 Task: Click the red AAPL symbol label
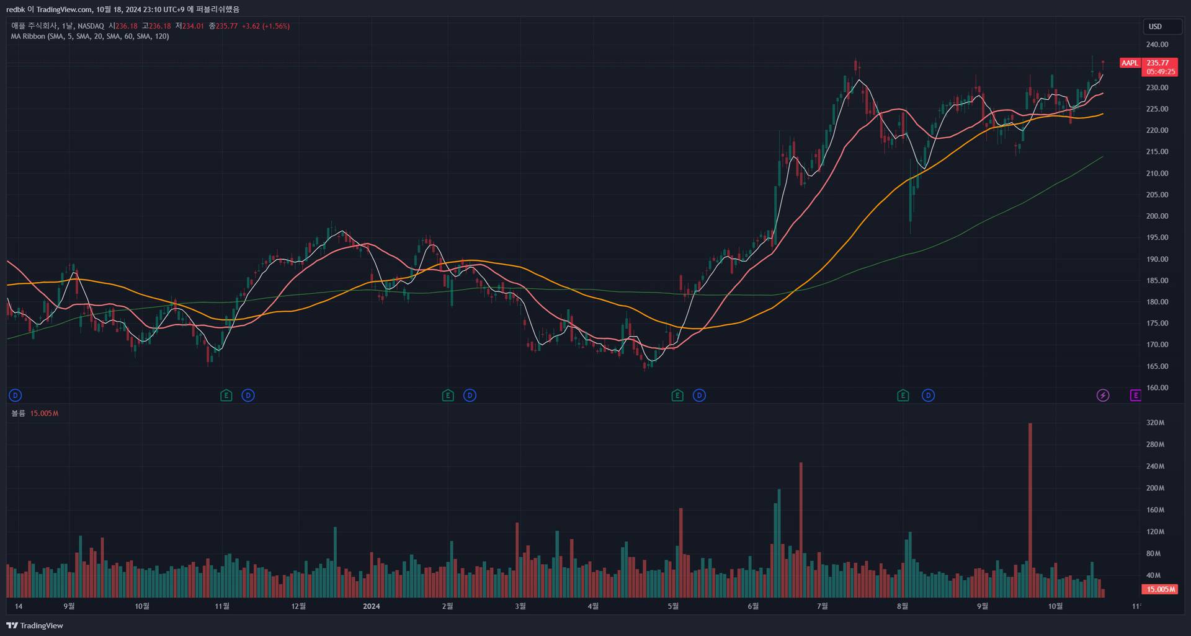point(1130,63)
